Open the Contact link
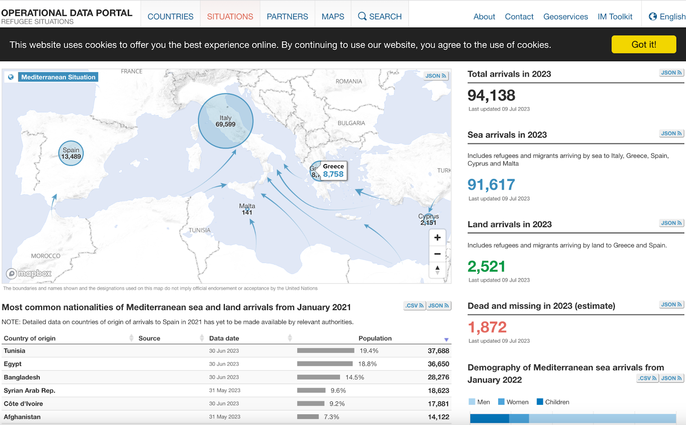Viewport: 686px width, 425px height. click(x=519, y=16)
